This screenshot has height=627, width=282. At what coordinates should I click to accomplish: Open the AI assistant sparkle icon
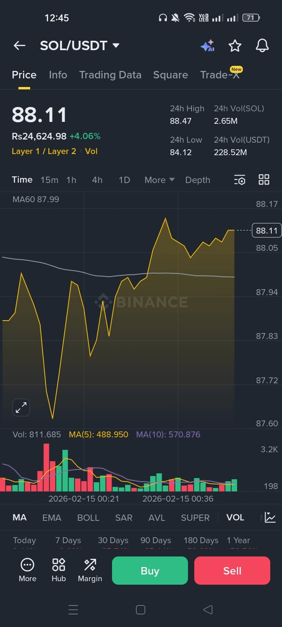[x=208, y=45]
